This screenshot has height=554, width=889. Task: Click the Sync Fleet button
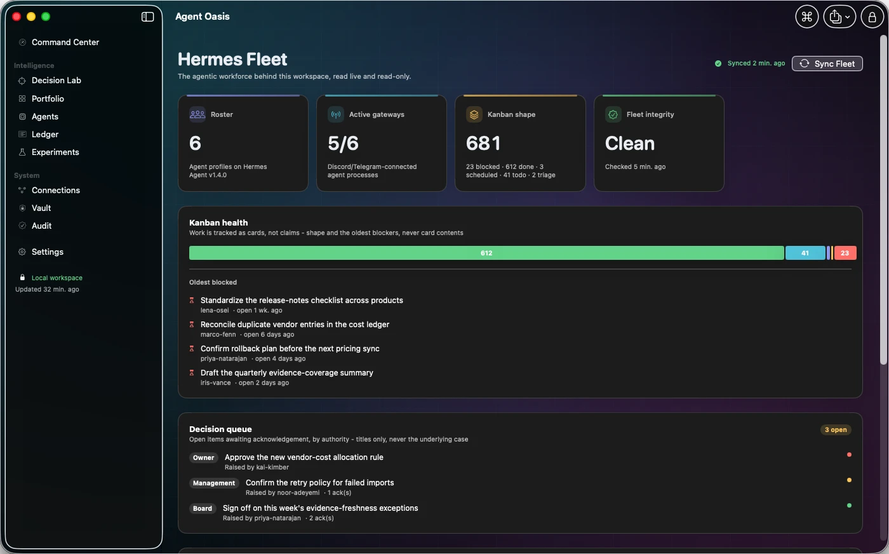point(827,64)
